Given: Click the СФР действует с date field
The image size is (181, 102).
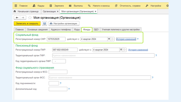Looking at the screenshot, I should point(94,39).
